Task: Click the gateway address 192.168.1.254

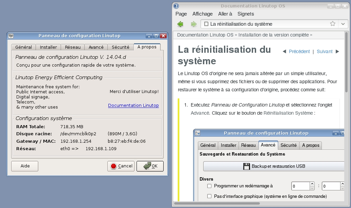Action: coord(76,141)
